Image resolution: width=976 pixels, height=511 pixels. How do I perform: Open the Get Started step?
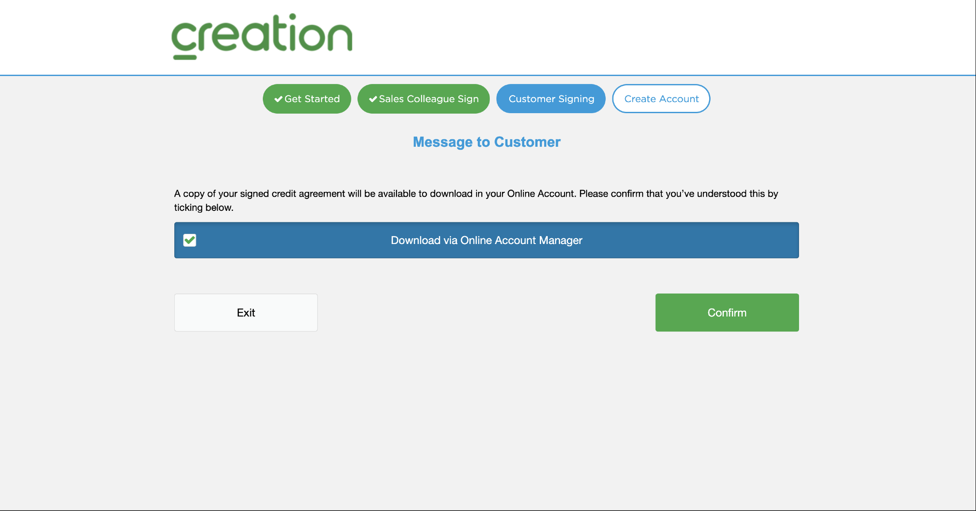point(307,99)
